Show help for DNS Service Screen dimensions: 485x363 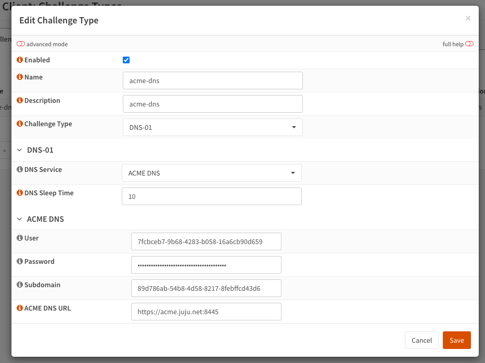(x=20, y=169)
